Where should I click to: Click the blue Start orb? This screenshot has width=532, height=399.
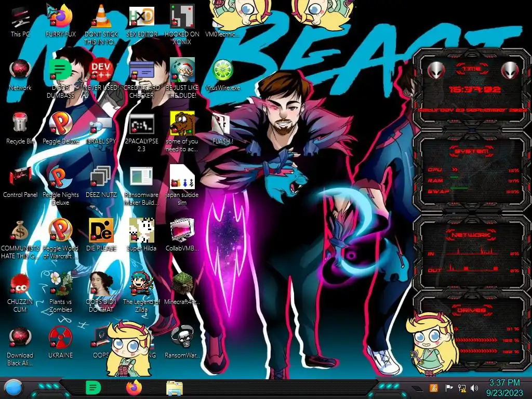pyautogui.click(x=14, y=388)
